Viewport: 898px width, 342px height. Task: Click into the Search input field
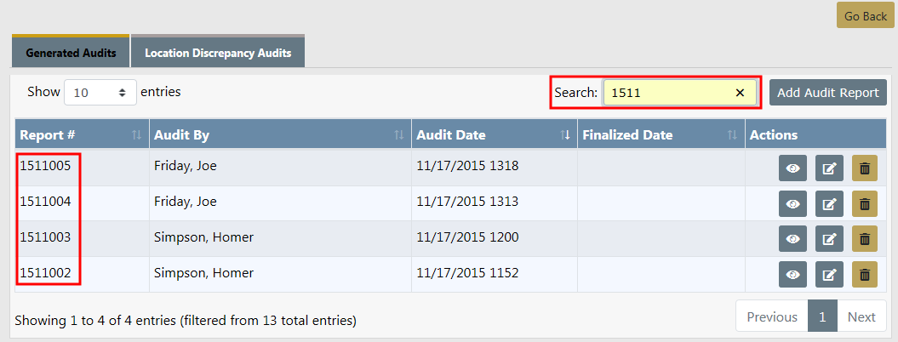click(x=667, y=93)
